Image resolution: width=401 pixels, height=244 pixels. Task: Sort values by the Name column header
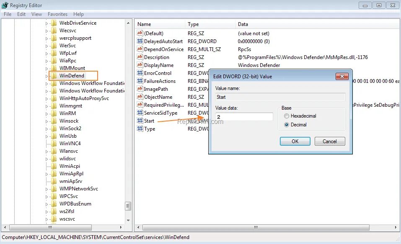coord(160,24)
